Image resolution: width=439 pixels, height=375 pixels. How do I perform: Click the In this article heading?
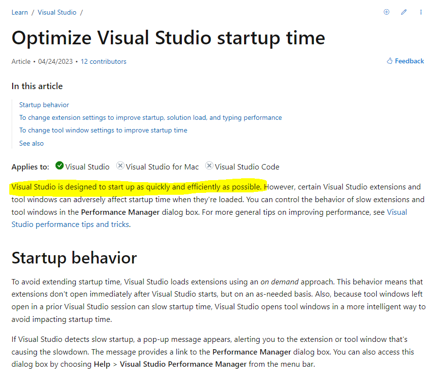tap(37, 86)
